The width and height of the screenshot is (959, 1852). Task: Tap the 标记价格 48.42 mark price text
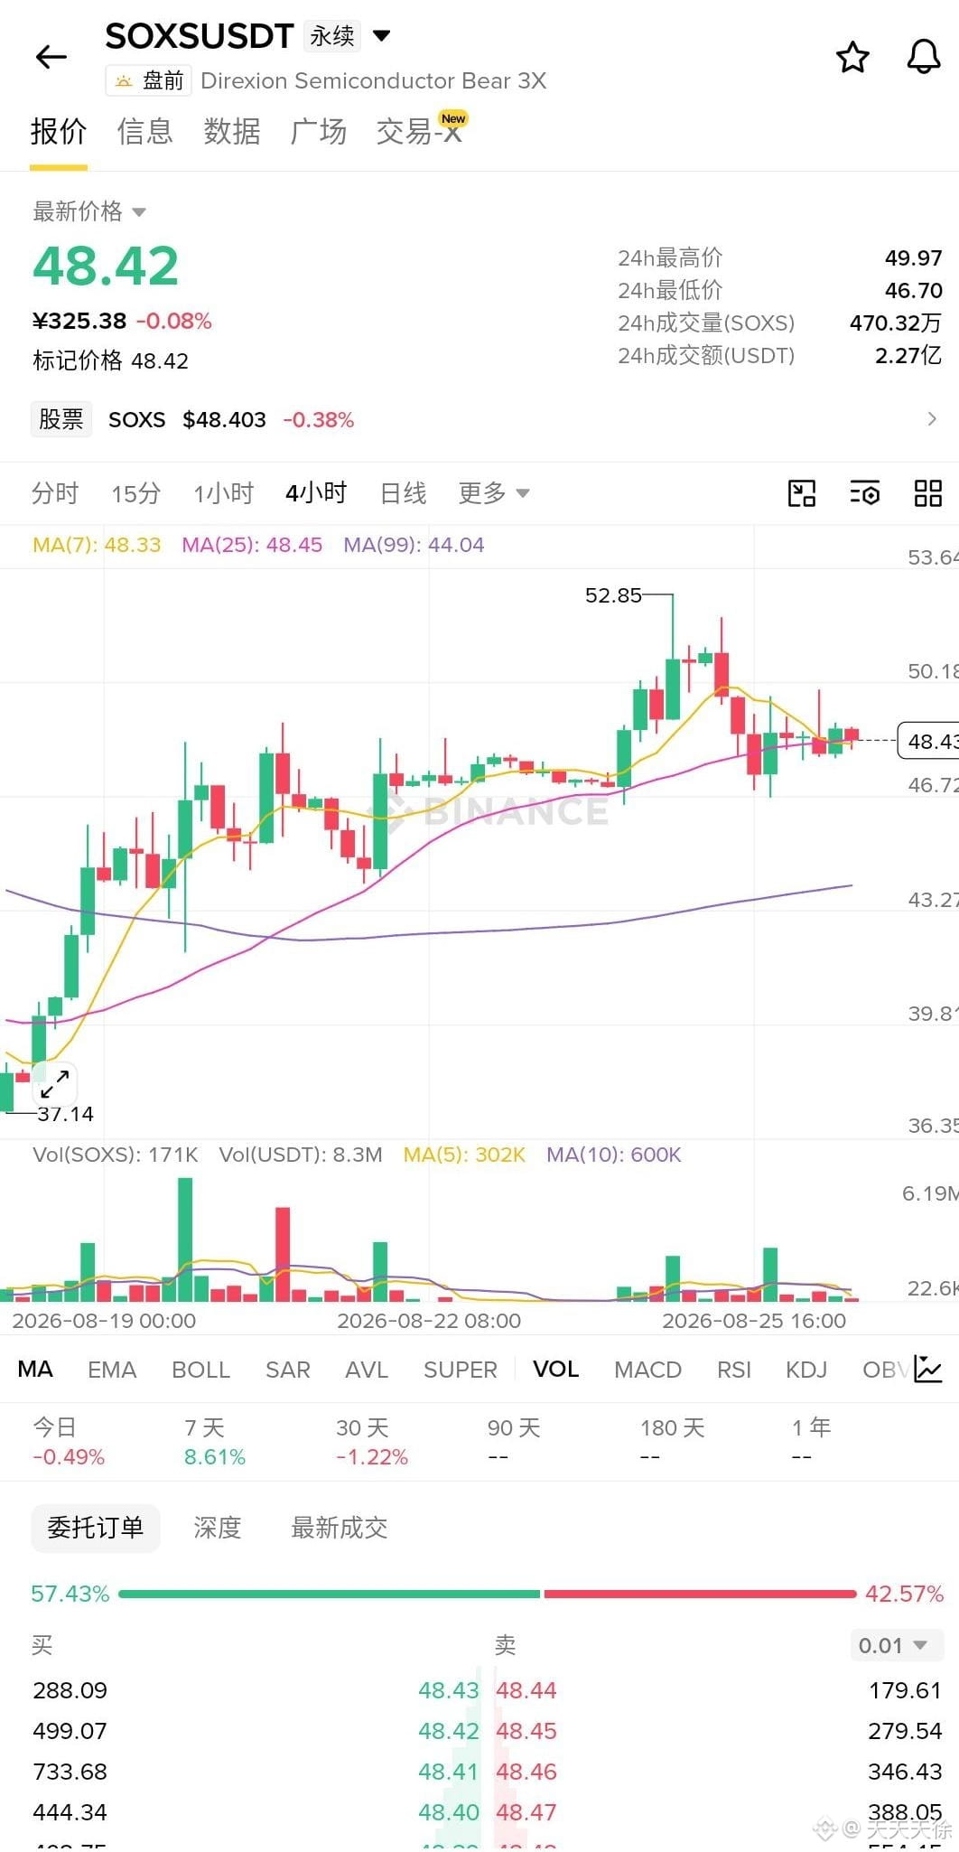(x=111, y=361)
